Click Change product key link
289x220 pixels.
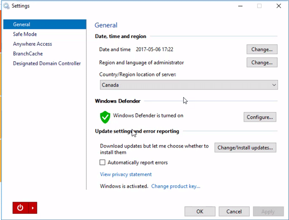tap(176, 186)
